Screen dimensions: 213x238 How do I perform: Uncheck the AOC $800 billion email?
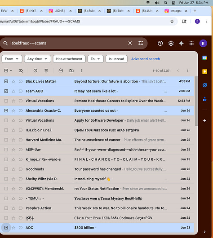pyautogui.click(x=6, y=228)
